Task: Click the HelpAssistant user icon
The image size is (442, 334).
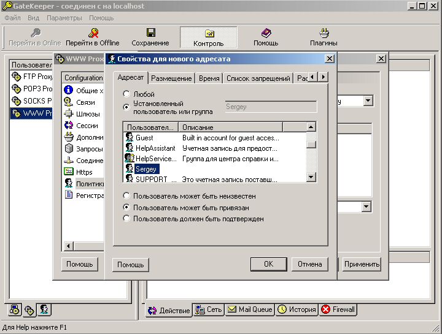Action: 130,148
